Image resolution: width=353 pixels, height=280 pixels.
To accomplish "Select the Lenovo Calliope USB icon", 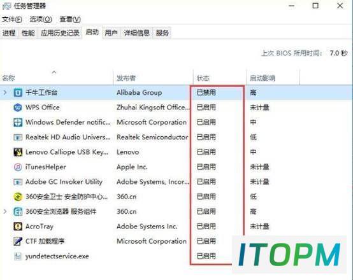I will (x=18, y=152).
